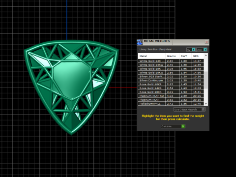Click the 4.03 grams value
The height and width of the screenshot is (177, 236).
pos(170,96)
